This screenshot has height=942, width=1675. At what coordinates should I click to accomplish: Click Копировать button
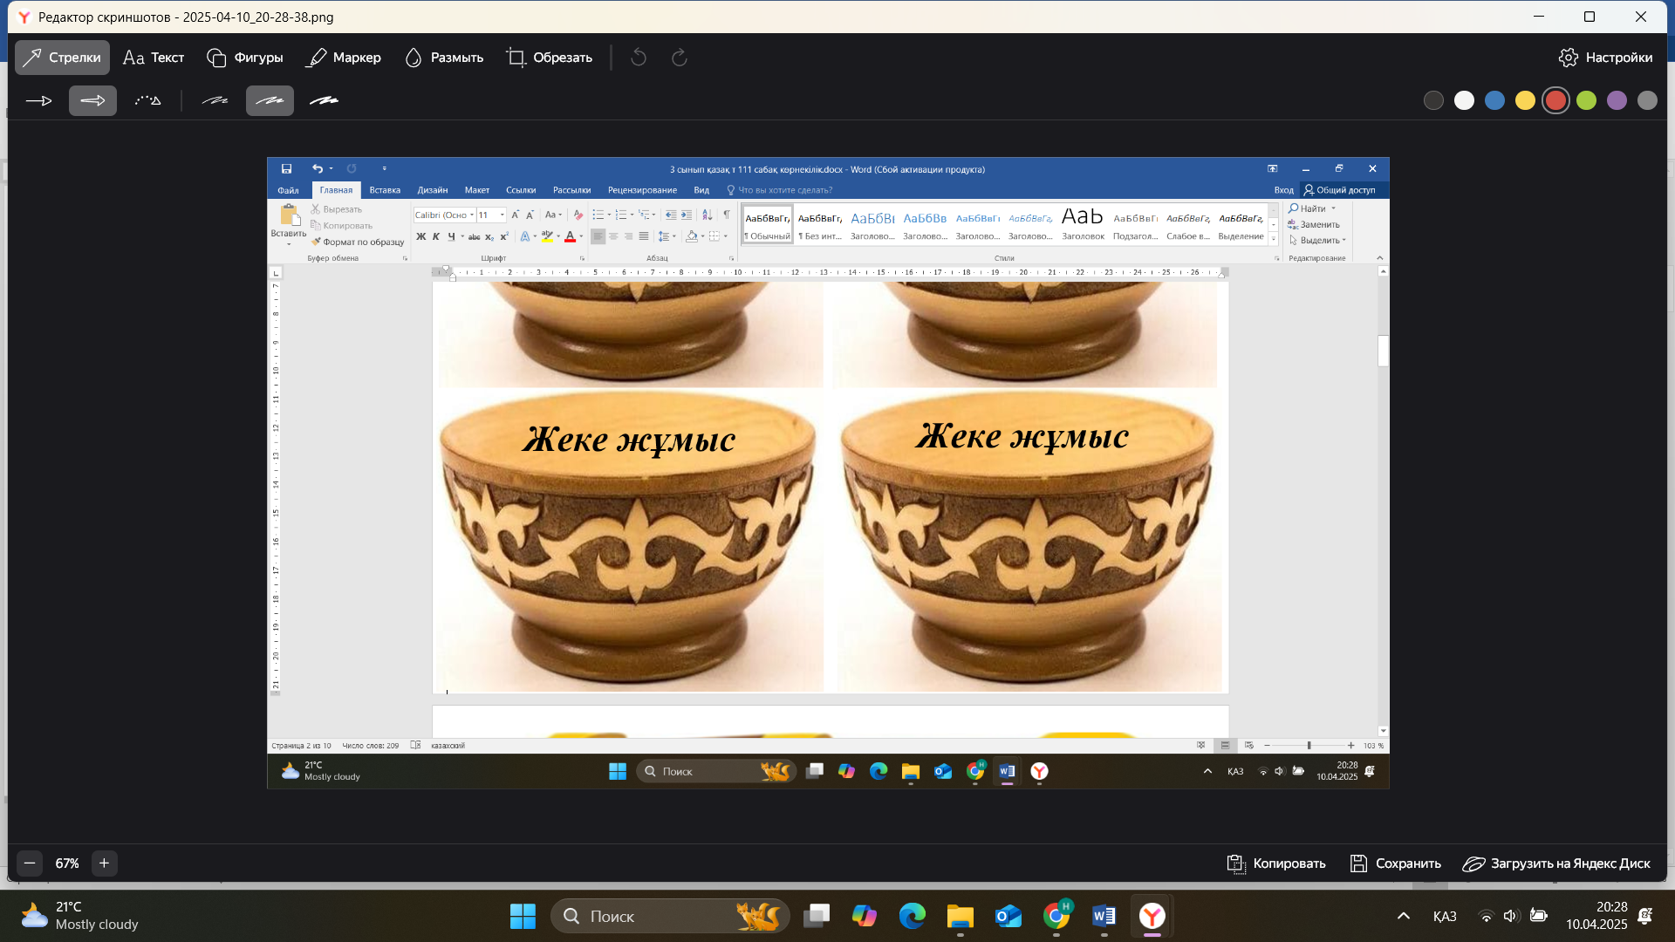pyautogui.click(x=1276, y=863)
